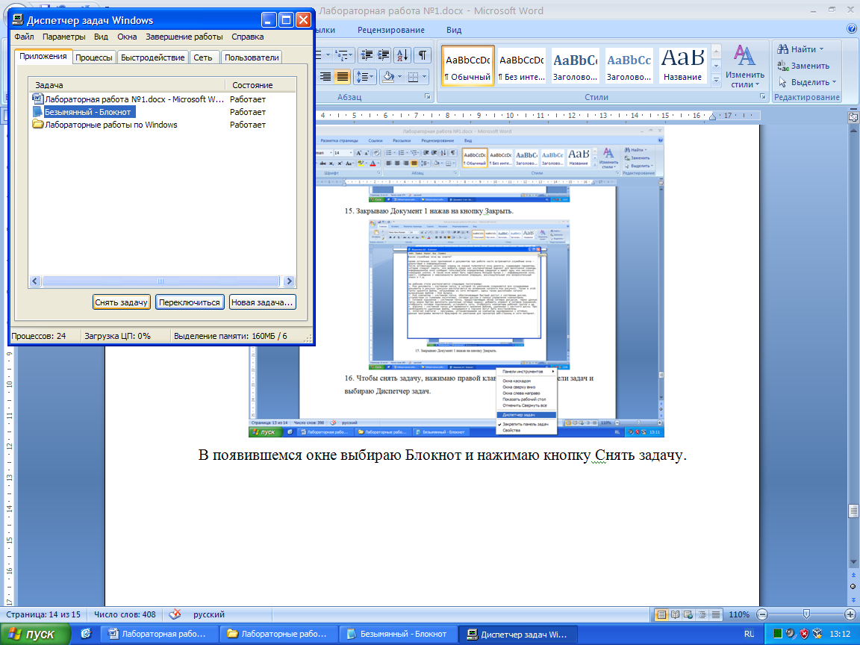The width and height of the screenshot is (860, 645).
Task: Switch to Print Layout view icon
Action: click(661, 615)
